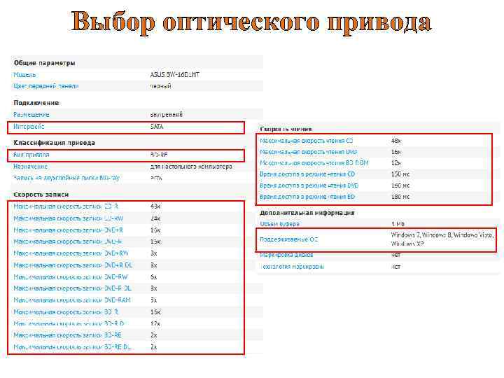504x378 pixels.
Task: Click the BD-R max write speed link
Action: [x=66, y=311]
